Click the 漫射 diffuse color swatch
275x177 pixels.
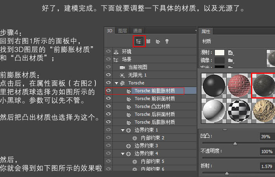(x=220, y=53)
